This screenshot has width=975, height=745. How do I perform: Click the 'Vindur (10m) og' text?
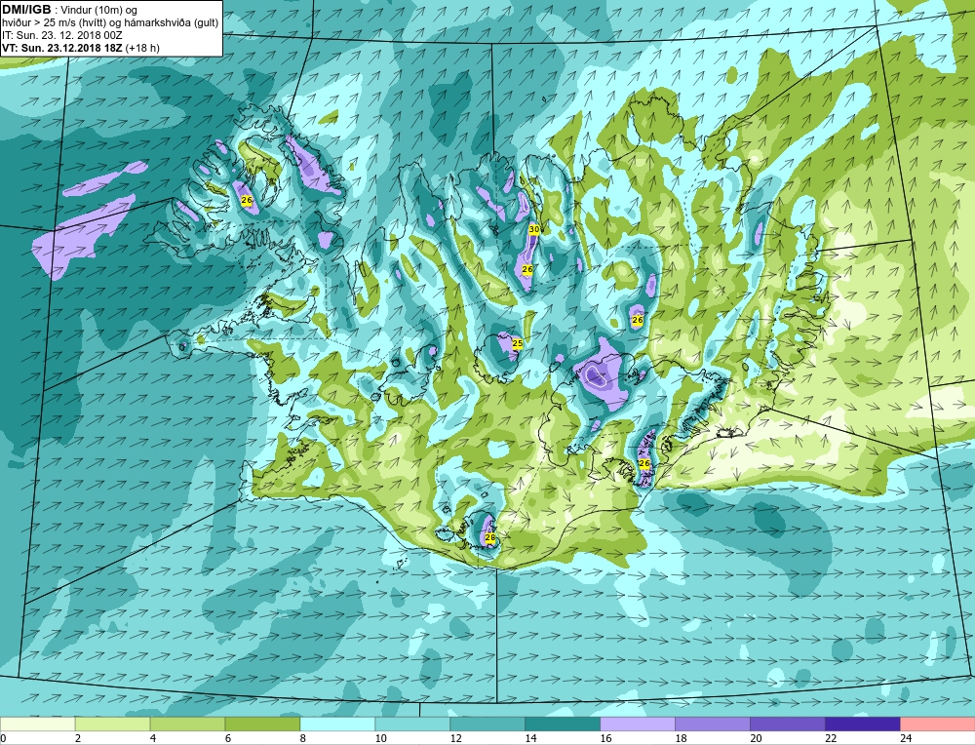tap(99, 10)
